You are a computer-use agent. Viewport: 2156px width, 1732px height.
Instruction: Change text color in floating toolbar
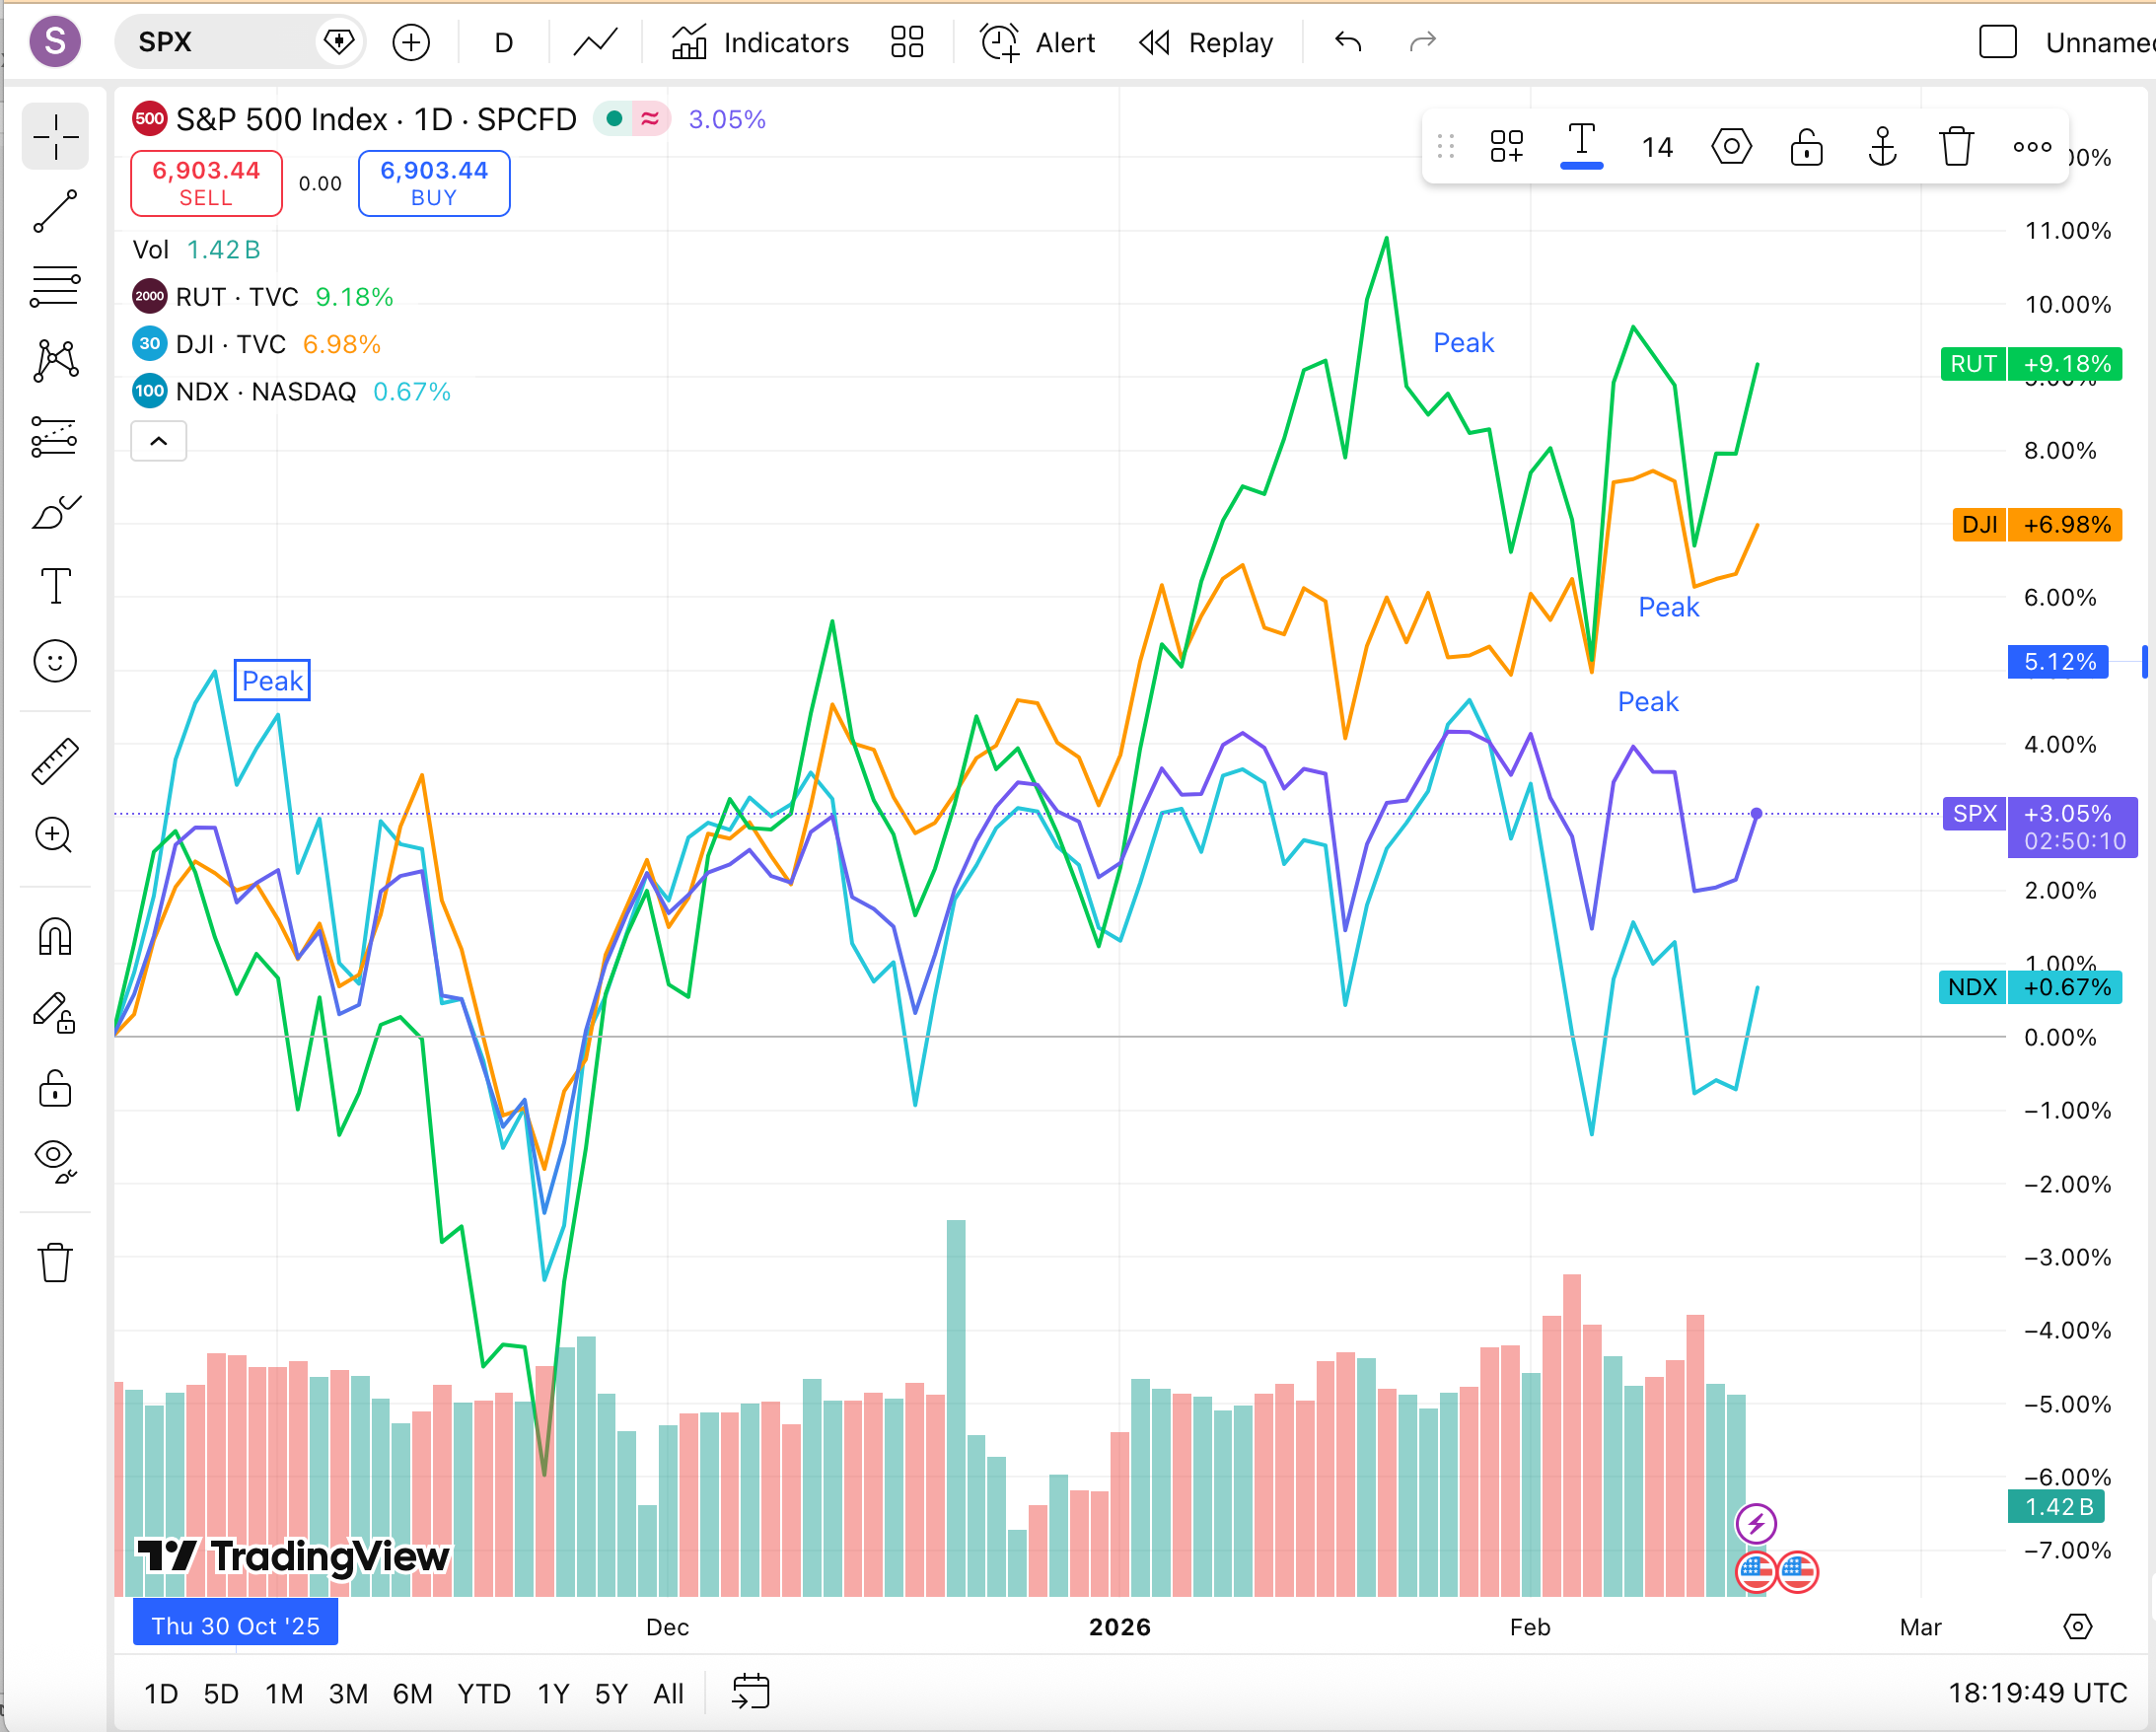(x=1581, y=147)
